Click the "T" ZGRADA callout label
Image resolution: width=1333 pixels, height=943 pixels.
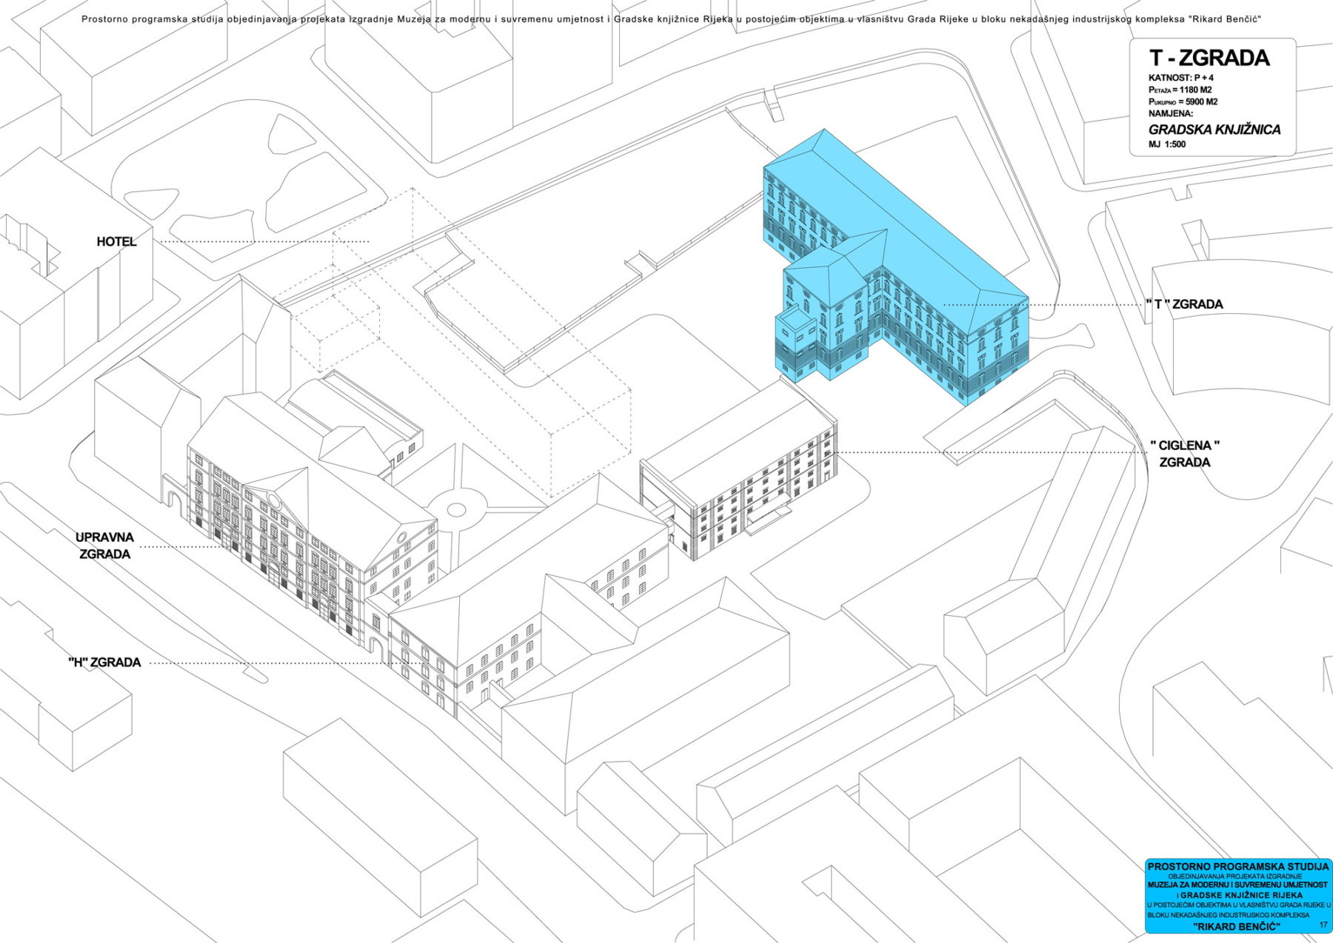(1184, 304)
